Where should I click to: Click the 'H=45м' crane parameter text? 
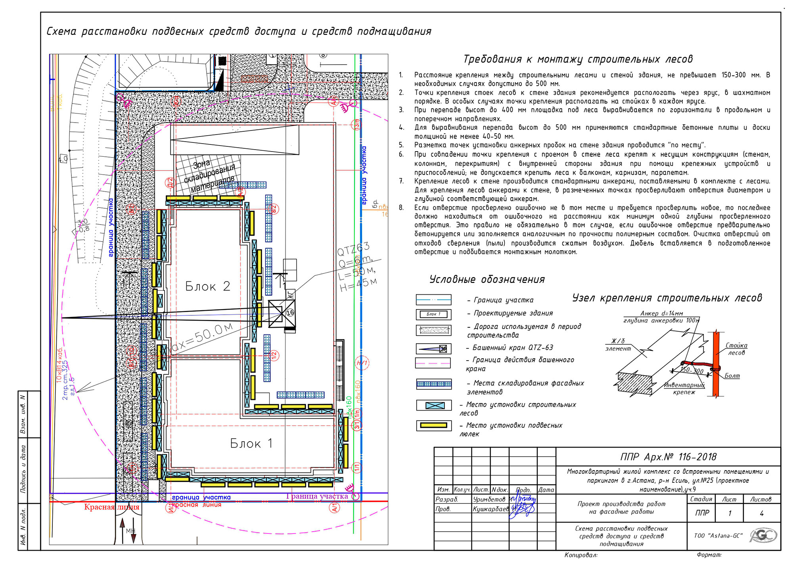click(358, 285)
